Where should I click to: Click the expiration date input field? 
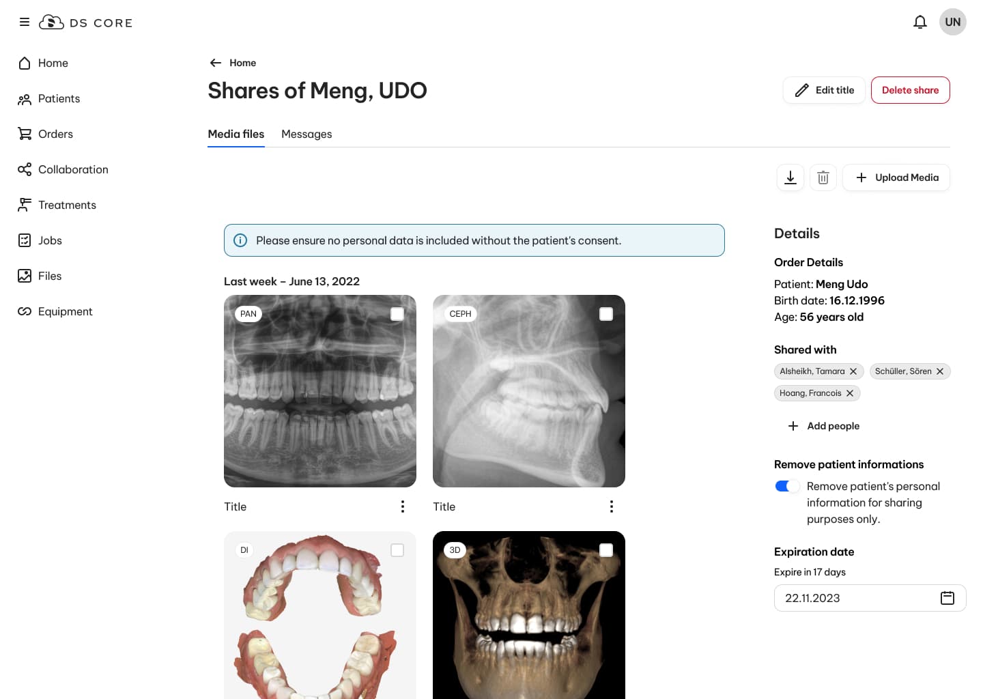[x=870, y=598]
